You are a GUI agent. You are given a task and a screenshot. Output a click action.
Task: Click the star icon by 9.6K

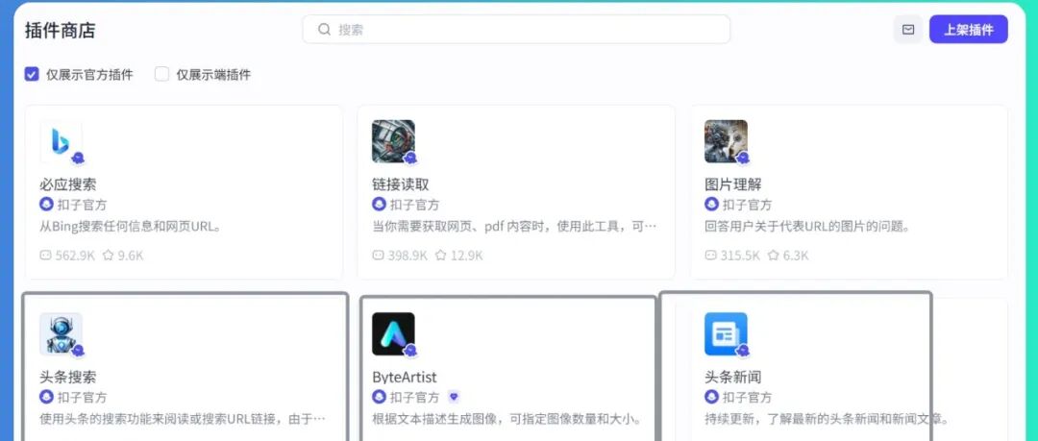[108, 255]
